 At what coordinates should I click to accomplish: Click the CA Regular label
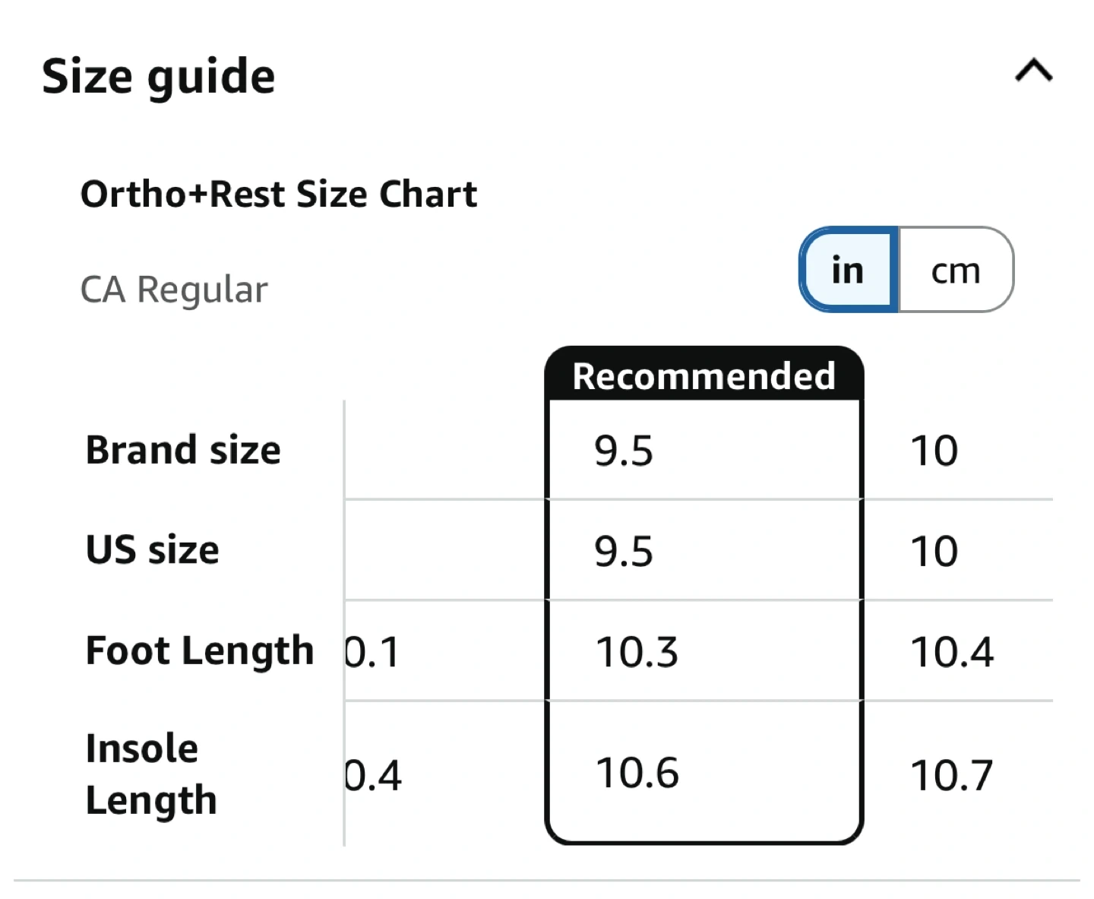pyautogui.click(x=174, y=290)
